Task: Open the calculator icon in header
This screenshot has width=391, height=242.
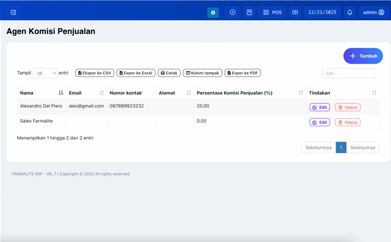Action: (249, 12)
